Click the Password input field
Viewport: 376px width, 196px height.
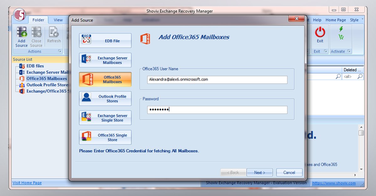pos(217,110)
